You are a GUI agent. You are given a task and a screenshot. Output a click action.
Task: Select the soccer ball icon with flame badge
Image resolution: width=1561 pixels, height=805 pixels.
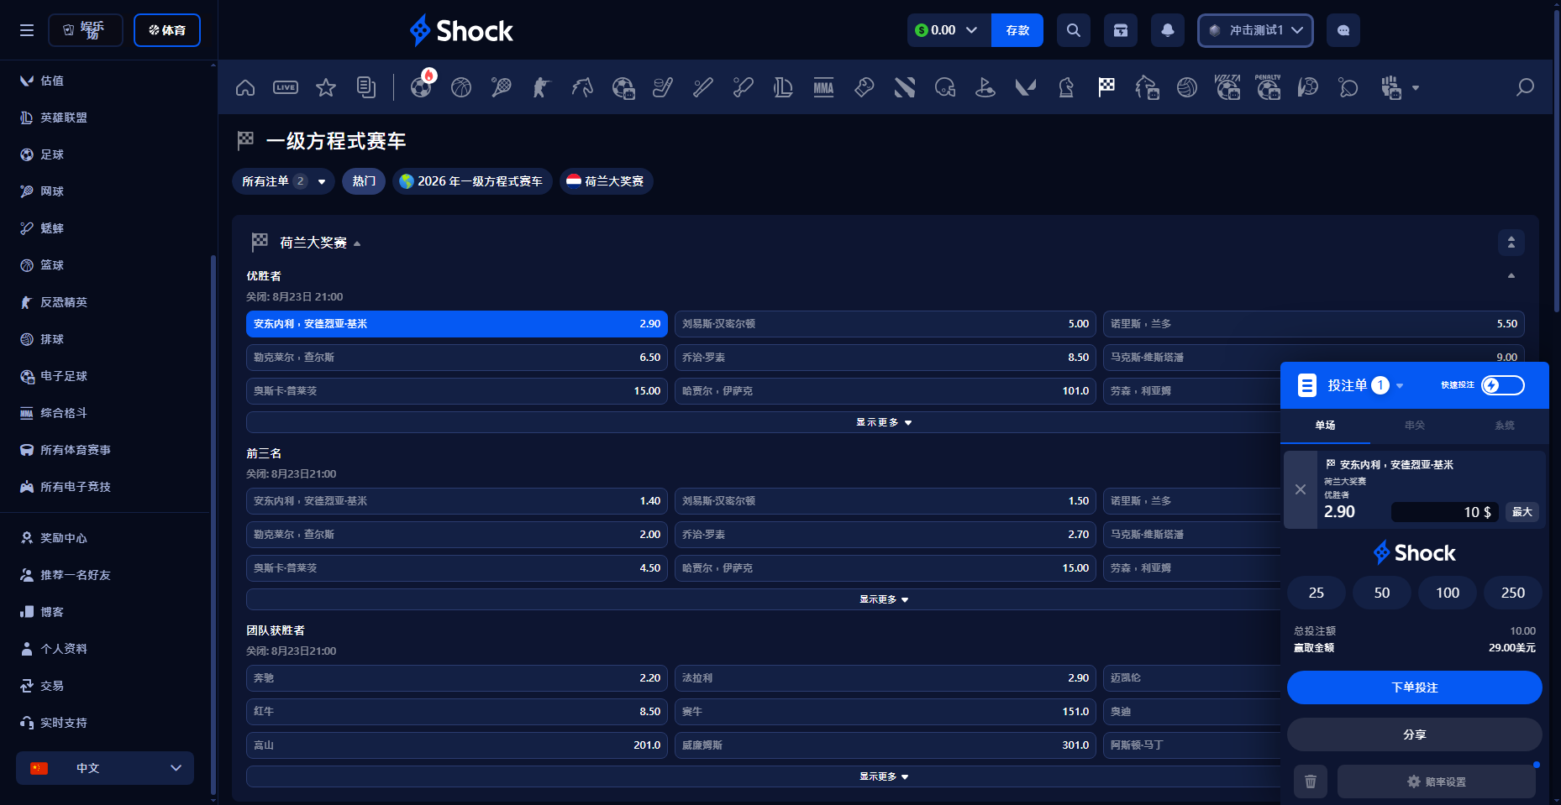point(422,86)
